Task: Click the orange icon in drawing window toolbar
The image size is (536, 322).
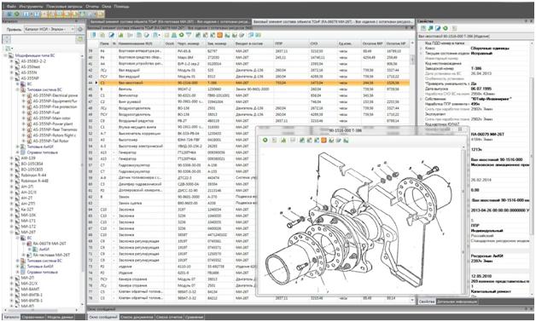Action: pos(323,141)
